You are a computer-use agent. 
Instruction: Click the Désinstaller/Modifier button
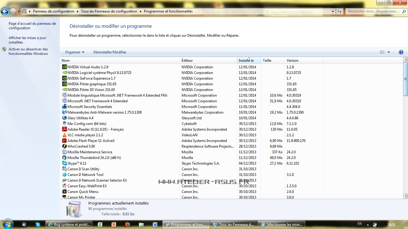[x=109, y=52]
